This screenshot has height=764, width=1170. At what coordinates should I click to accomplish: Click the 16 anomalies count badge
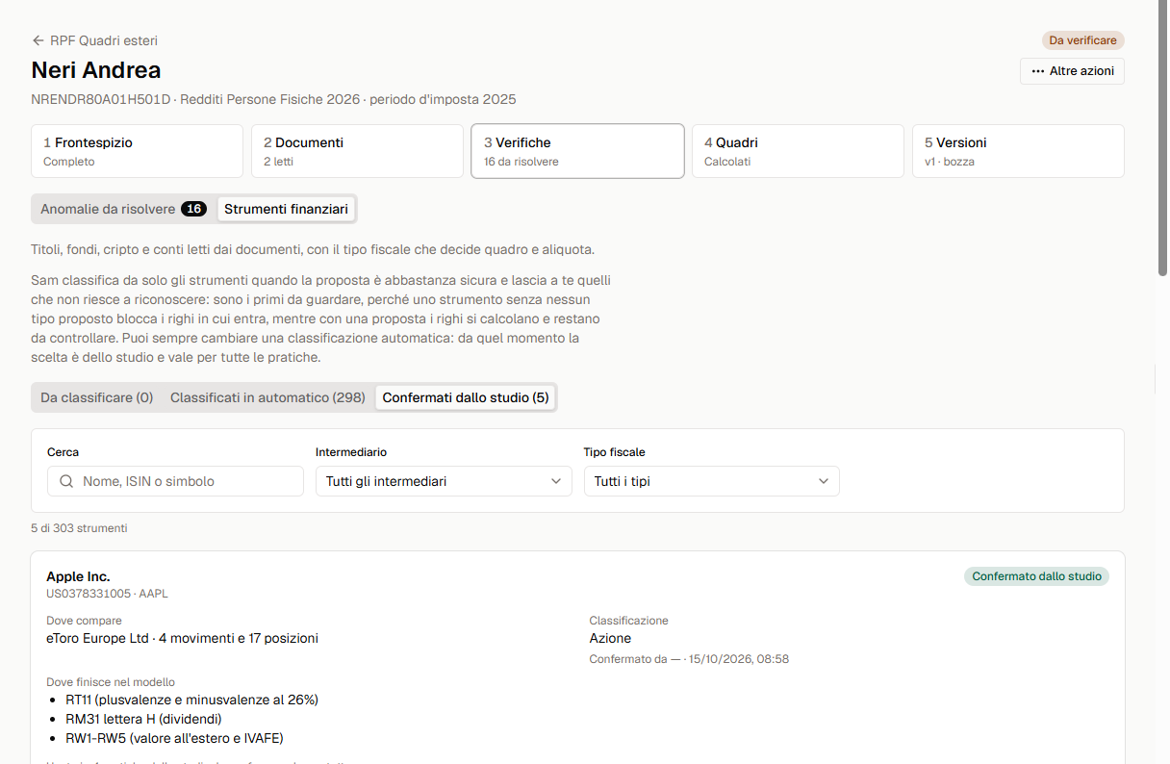coord(193,209)
